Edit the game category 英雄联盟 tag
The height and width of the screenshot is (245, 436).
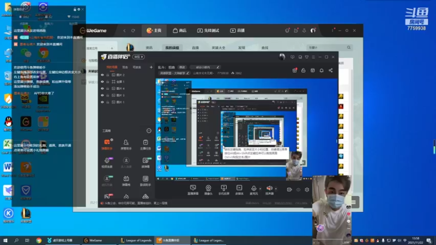pyautogui.click(x=174, y=73)
